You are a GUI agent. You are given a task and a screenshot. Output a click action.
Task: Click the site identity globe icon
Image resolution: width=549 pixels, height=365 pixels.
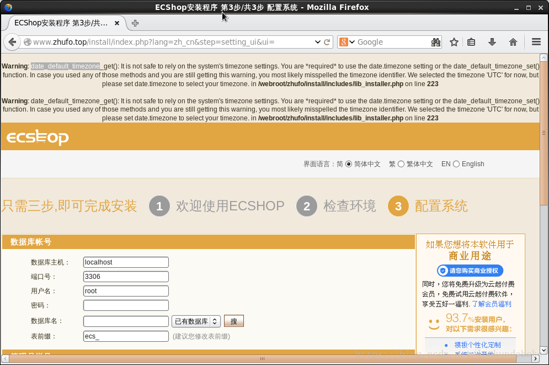[27, 42]
